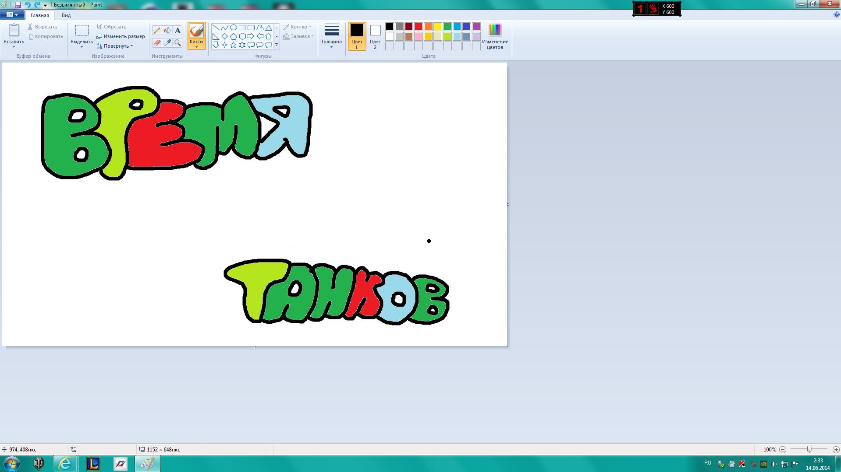
Task: Choose the Triangle shape
Action: click(269, 28)
